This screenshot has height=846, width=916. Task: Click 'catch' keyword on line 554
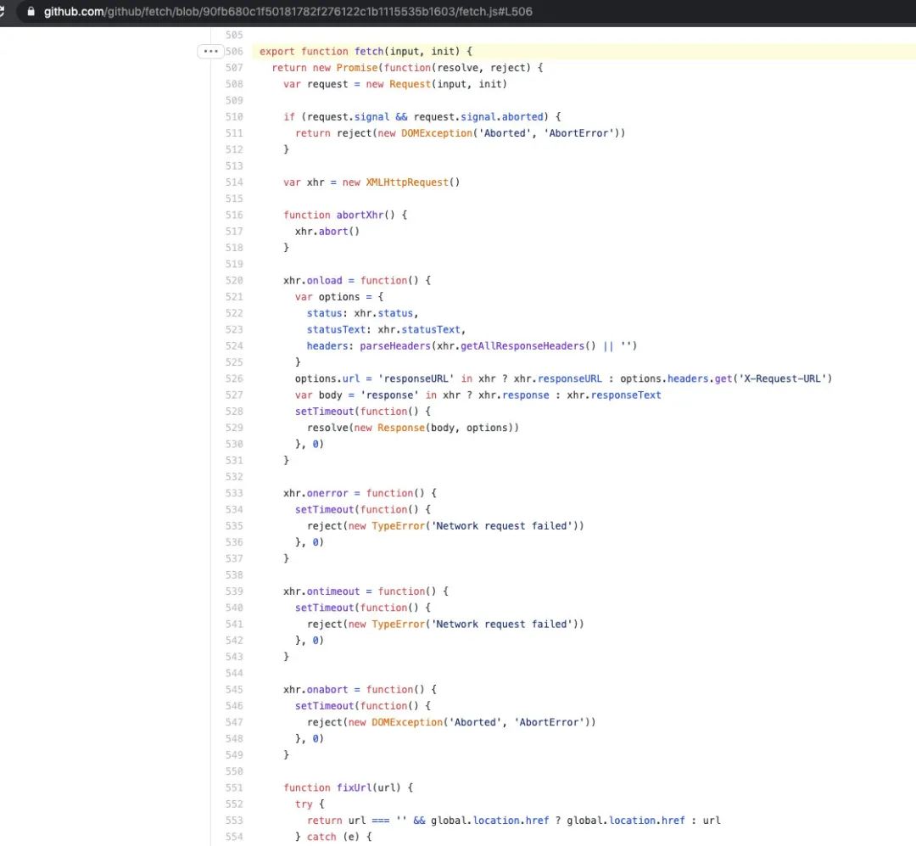point(321,838)
